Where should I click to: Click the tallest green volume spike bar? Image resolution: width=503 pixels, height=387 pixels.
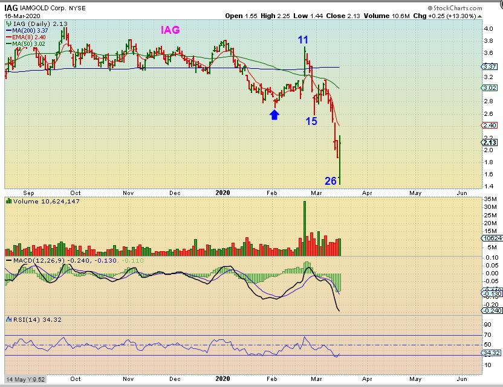click(x=305, y=228)
